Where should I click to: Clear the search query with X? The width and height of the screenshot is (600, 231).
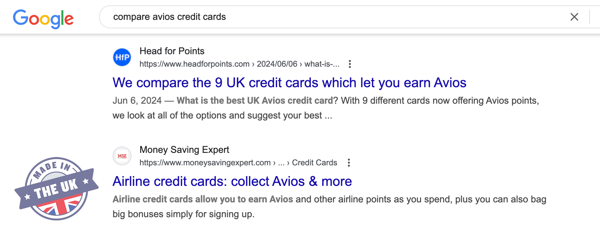(574, 17)
